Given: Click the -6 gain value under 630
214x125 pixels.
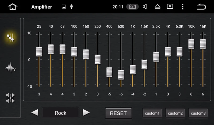Looking at the screenshot, I should 121,94.
